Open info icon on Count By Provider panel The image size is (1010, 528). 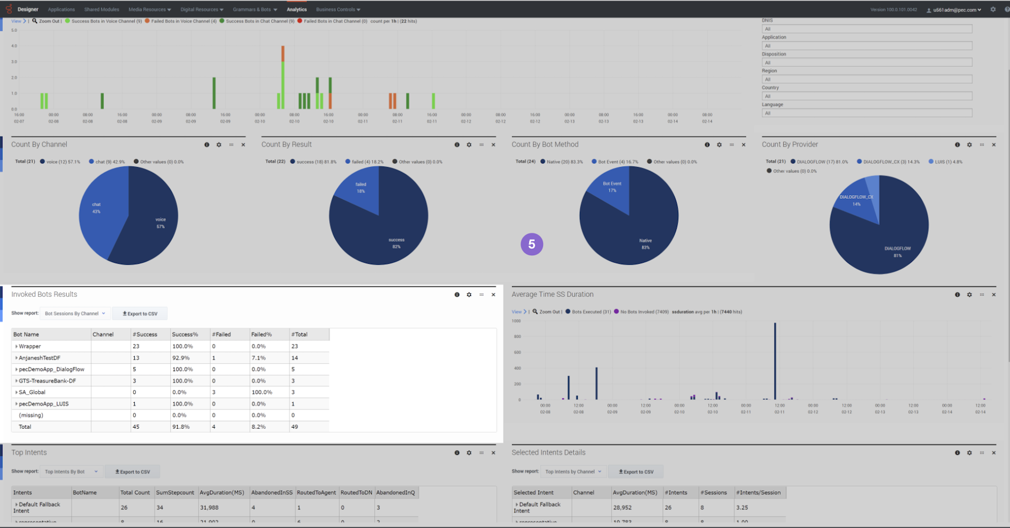click(x=957, y=145)
